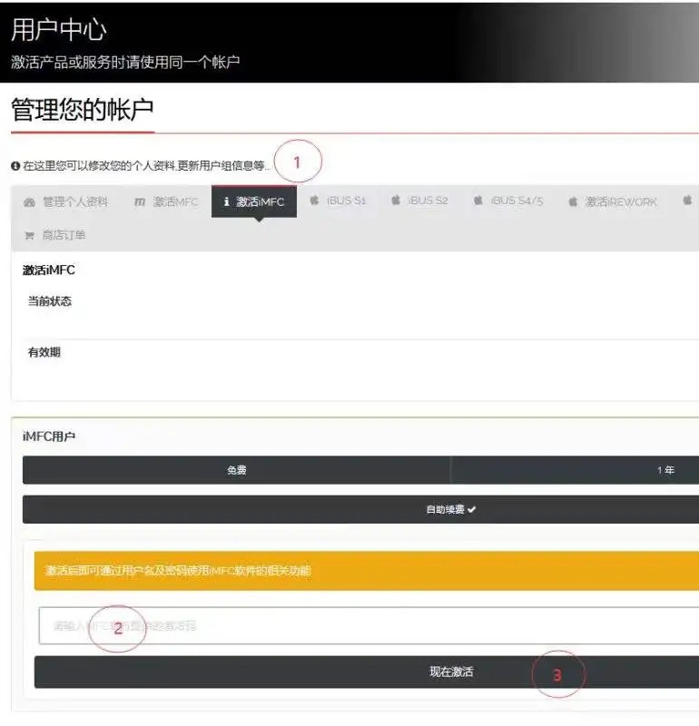Click the 有效期 label

pyautogui.click(x=44, y=352)
